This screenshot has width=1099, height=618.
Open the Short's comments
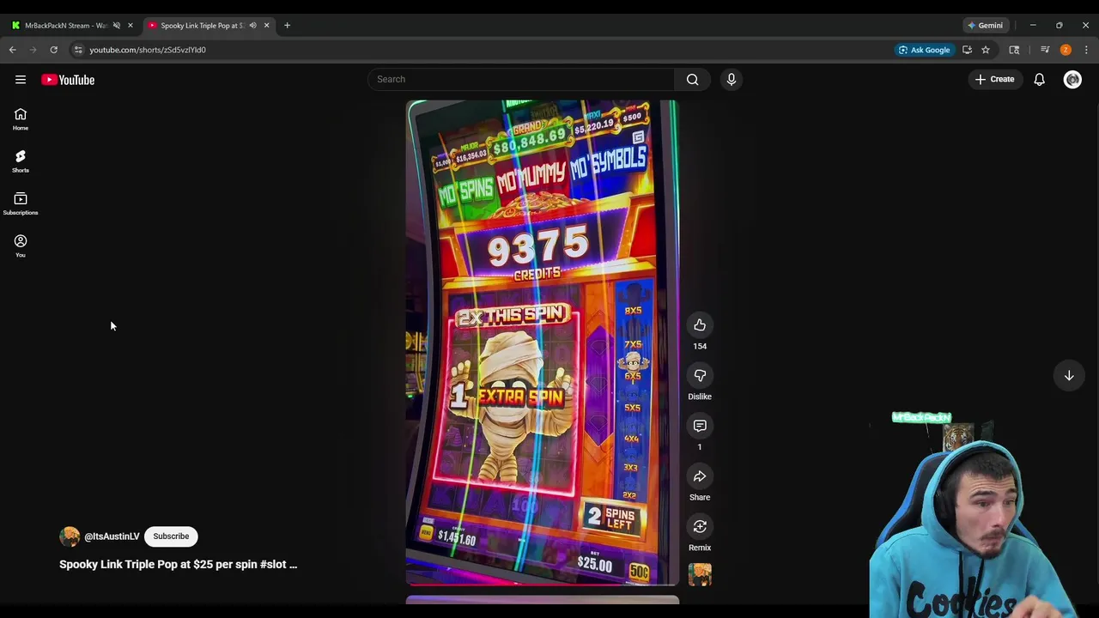click(x=700, y=427)
